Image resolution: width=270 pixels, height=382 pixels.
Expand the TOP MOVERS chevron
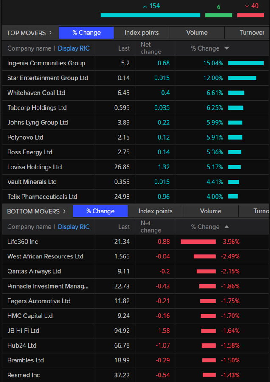(x=51, y=33)
